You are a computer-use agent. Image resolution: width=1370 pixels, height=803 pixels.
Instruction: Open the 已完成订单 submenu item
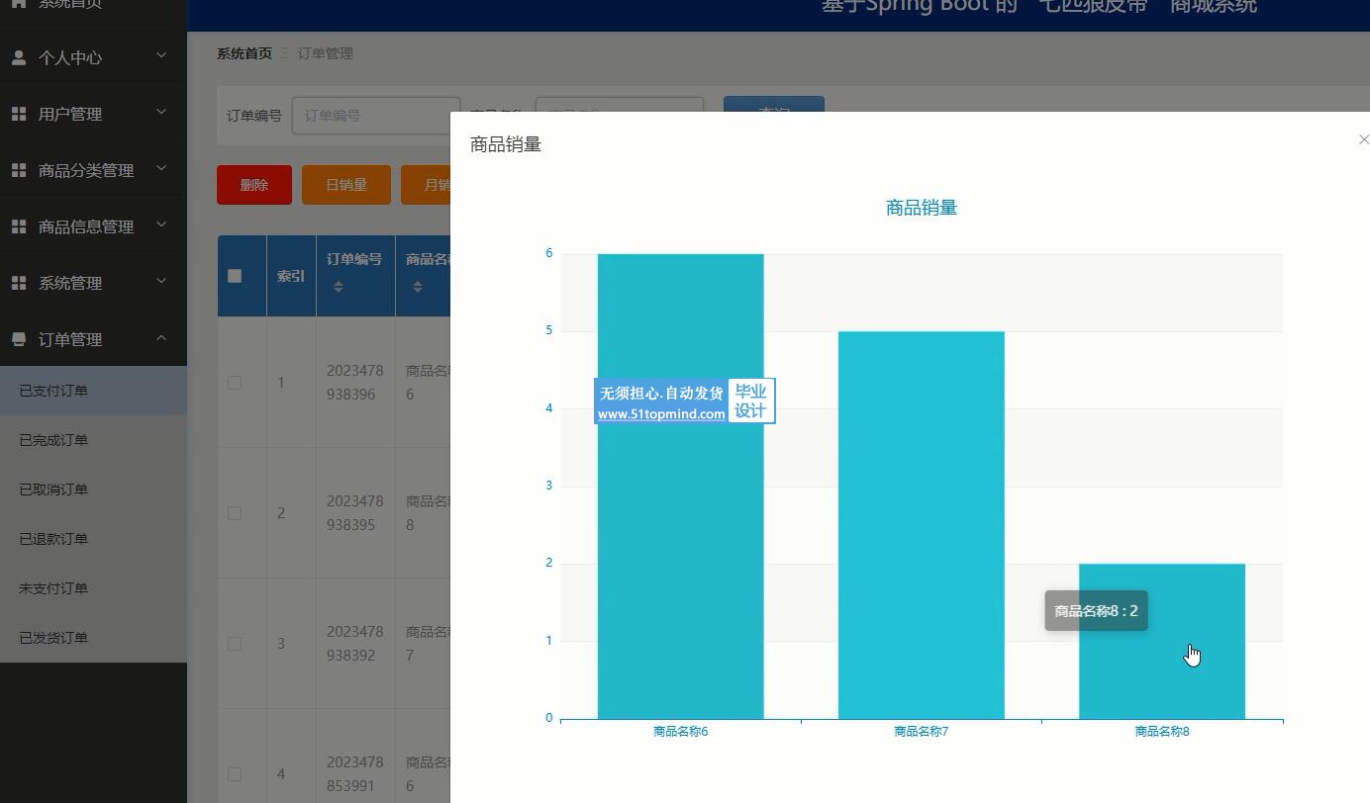click(x=93, y=440)
